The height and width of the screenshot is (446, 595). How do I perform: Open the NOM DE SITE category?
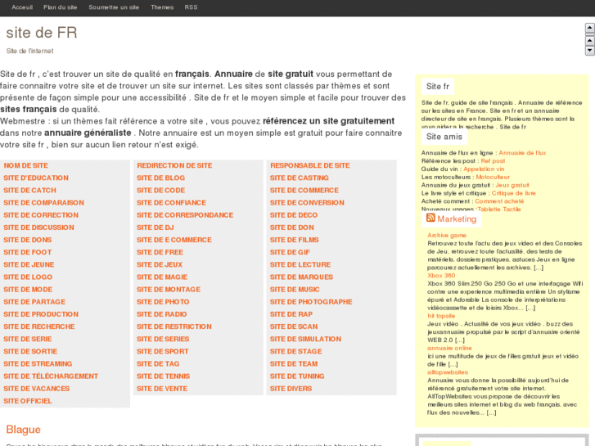(x=26, y=165)
